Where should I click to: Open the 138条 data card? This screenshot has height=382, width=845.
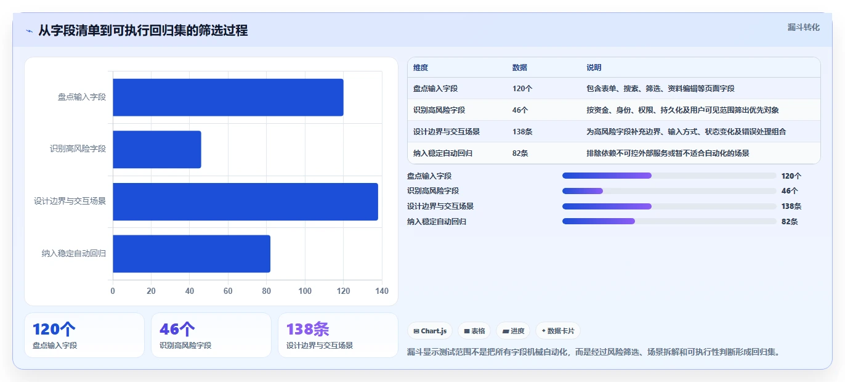pos(338,335)
